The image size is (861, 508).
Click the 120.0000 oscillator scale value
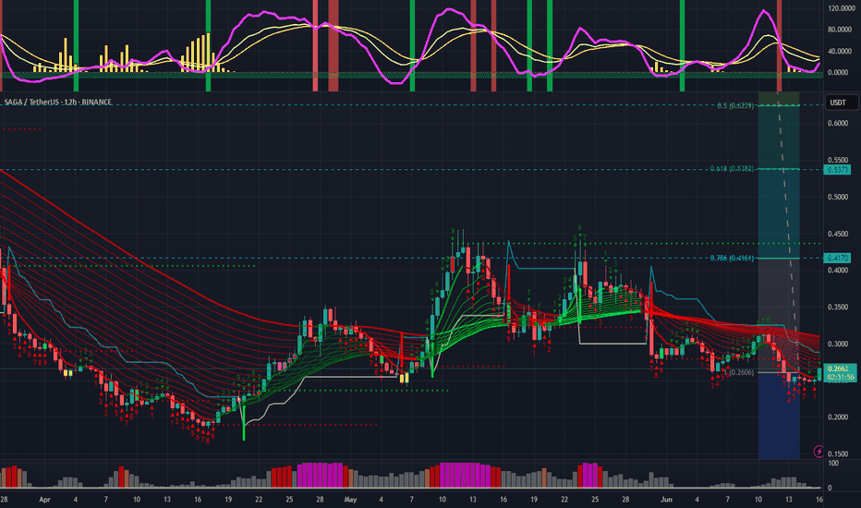click(840, 8)
